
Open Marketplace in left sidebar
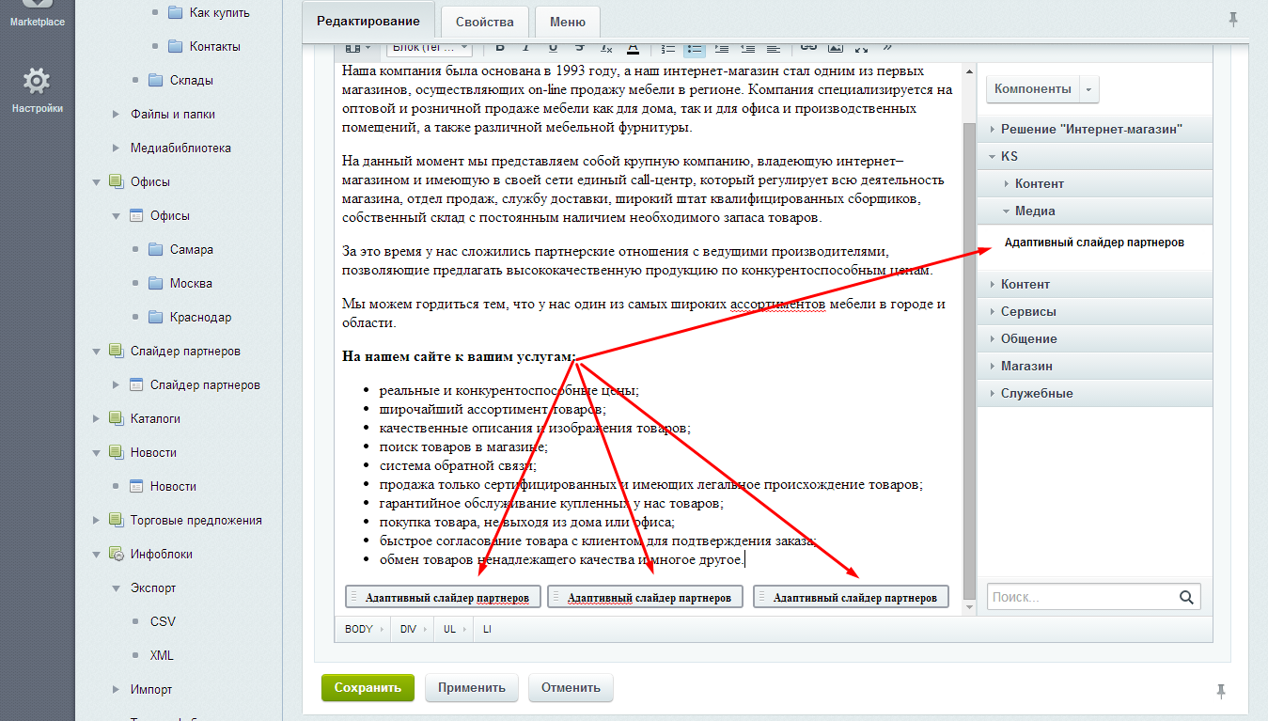(x=37, y=15)
